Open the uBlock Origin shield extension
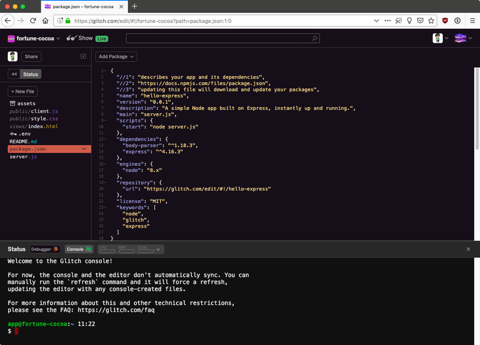Screen dimensions: 480x345 445,21
